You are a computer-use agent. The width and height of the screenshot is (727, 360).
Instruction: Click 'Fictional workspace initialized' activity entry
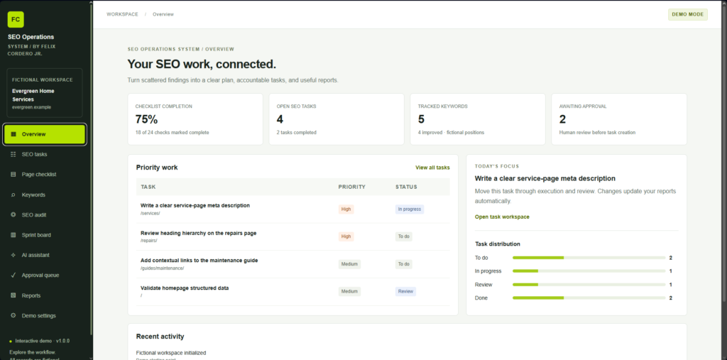pos(171,353)
